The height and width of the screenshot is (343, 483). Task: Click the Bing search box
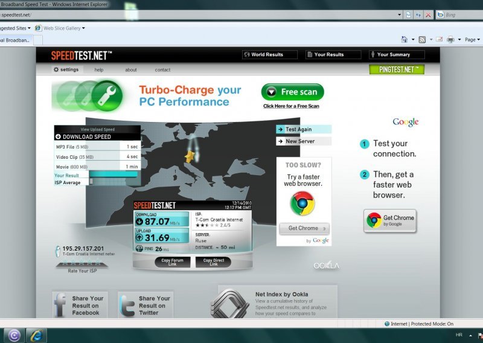click(x=464, y=14)
